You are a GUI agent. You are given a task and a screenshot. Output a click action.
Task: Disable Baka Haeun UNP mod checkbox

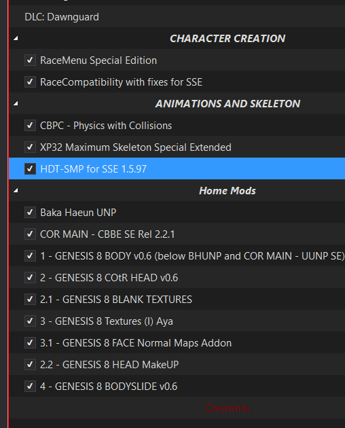click(30, 212)
